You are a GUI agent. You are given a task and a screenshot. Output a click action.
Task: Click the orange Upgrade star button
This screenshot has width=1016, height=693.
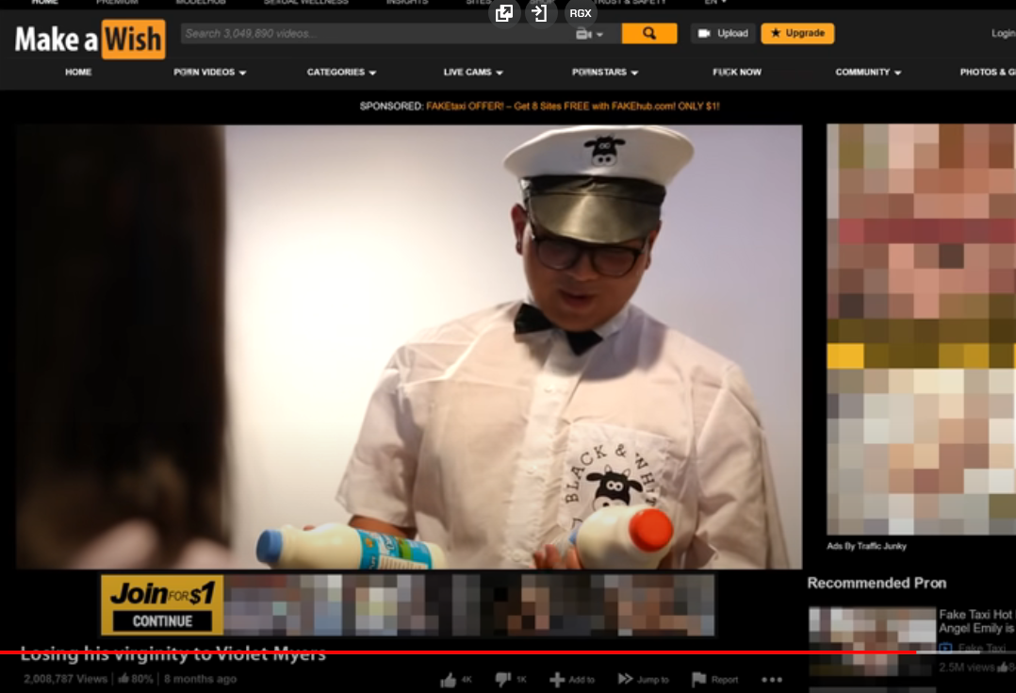[797, 33]
